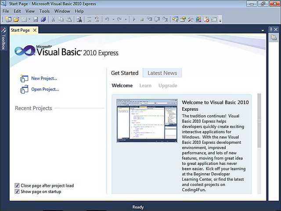Select the Upgrade sub-tab
281x211 pixels.
point(168,85)
